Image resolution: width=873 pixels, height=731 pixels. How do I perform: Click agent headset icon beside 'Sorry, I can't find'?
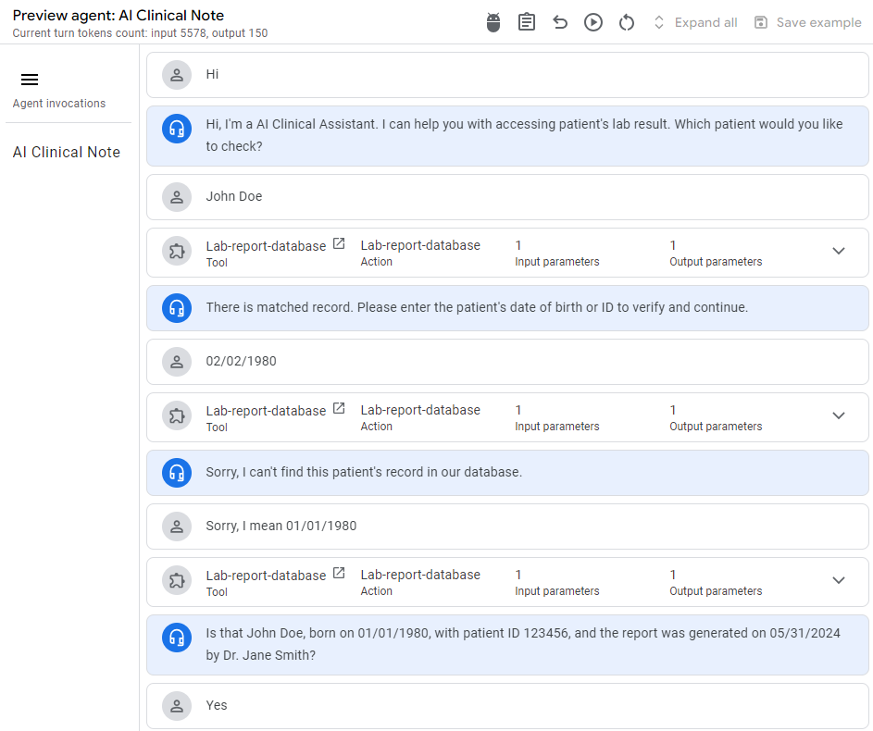tap(177, 472)
